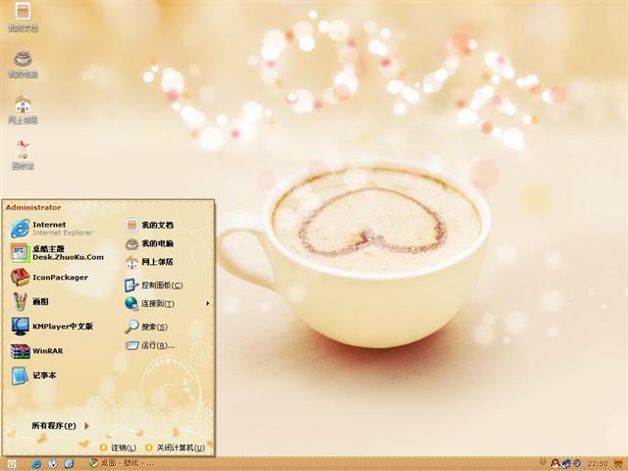
Task: Open 控制面板(C) control panel
Action: tap(154, 286)
